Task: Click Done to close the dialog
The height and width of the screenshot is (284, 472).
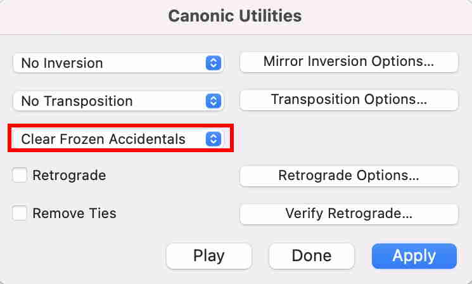Action: coord(311,256)
